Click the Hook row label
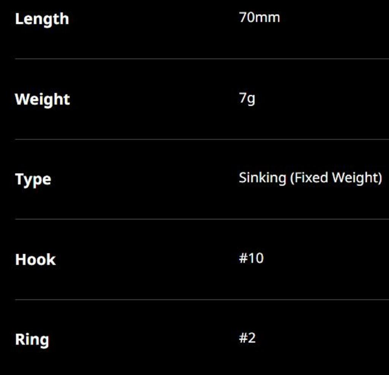This screenshot has width=389, height=375. 35,260
